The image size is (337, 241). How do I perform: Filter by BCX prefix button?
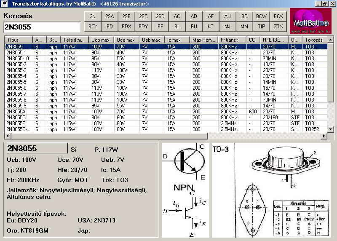coord(278,16)
